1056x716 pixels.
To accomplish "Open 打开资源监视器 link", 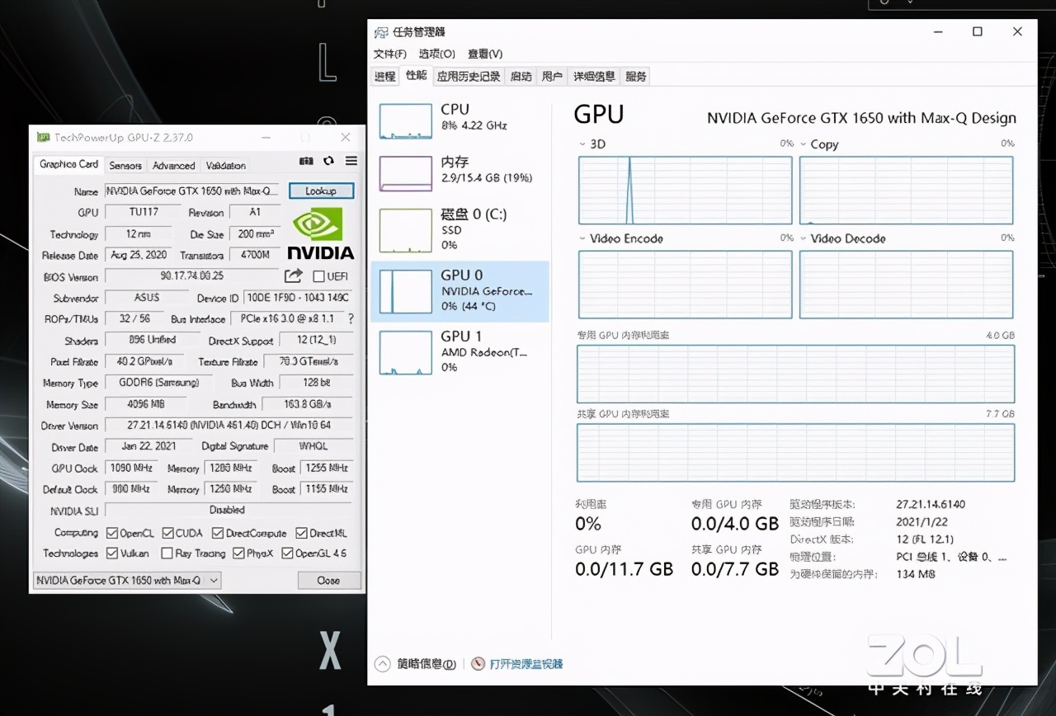I will (x=526, y=663).
